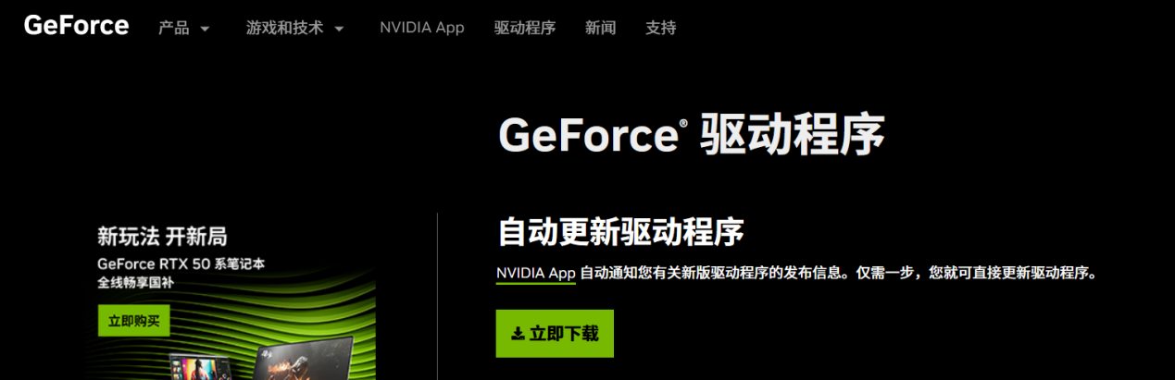Screen dimensions: 1175x380
Task: Open the 驱动程序 nav item
Action: 524,28
